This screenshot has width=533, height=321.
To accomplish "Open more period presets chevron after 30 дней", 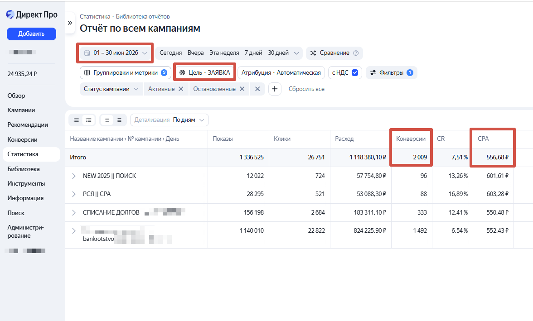I will click(296, 53).
